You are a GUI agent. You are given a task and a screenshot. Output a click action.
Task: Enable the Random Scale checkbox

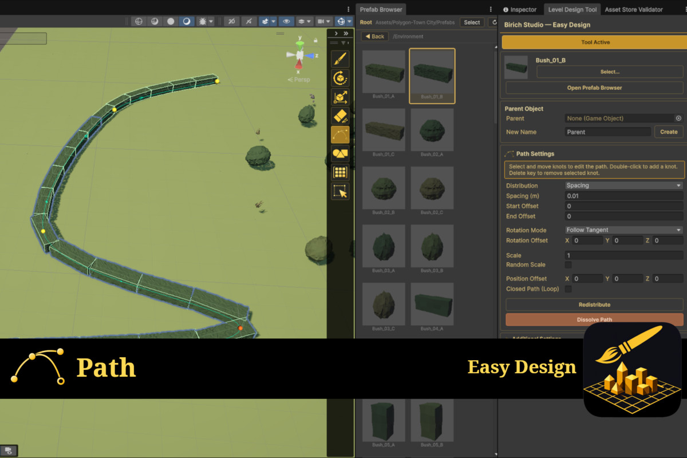[x=568, y=265]
